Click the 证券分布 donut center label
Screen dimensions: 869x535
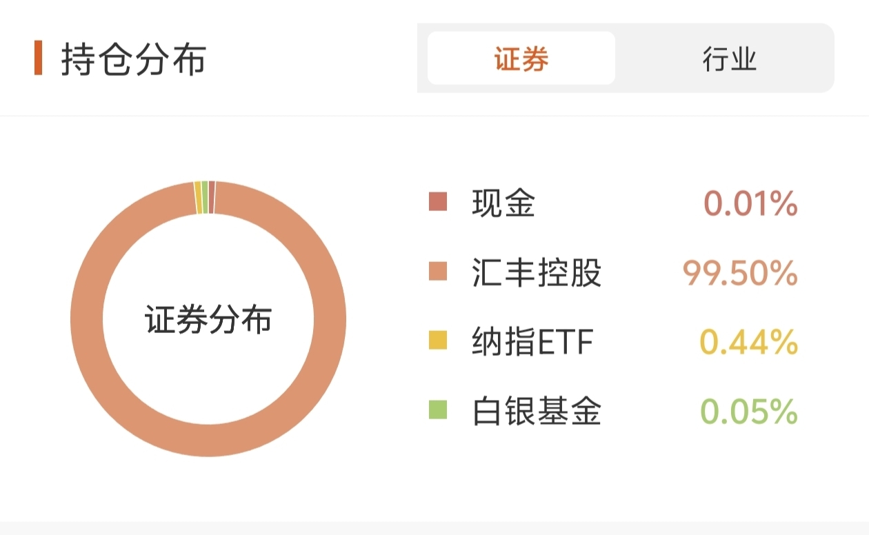[x=208, y=319]
